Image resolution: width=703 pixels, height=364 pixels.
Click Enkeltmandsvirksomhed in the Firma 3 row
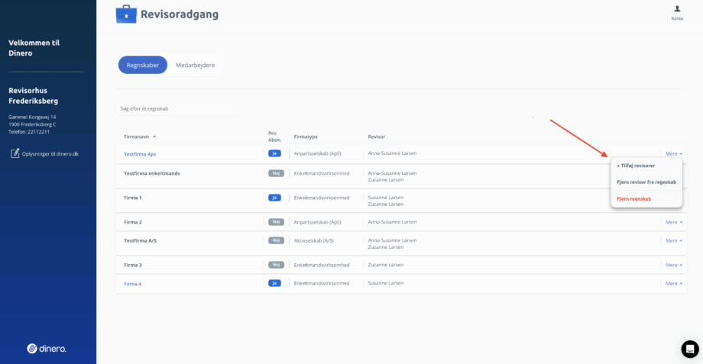point(322,265)
